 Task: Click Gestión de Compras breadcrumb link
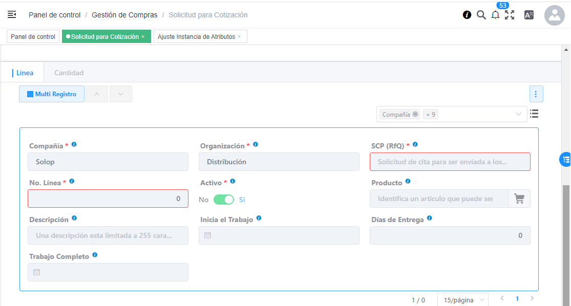pos(124,15)
